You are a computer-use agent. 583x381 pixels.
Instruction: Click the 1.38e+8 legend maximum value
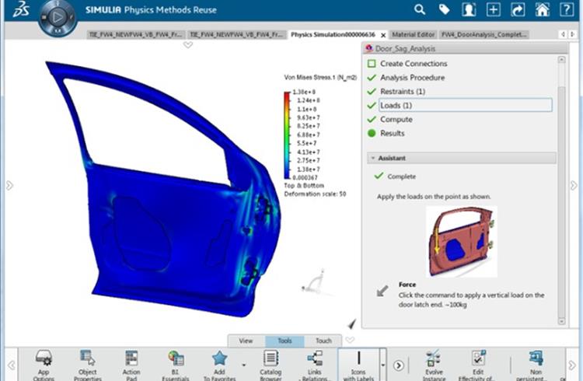[x=304, y=92]
